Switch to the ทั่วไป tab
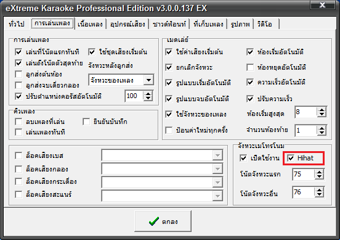Image resolution: width=340 pixels, height=240 pixels. coord(17,23)
